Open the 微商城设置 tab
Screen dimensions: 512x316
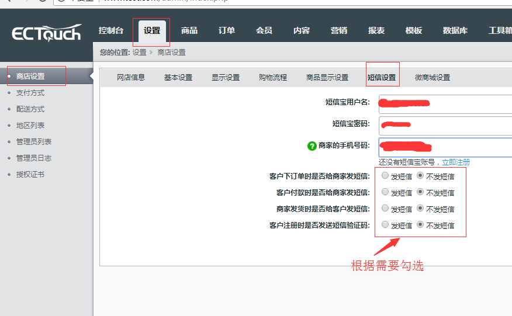(x=433, y=78)
